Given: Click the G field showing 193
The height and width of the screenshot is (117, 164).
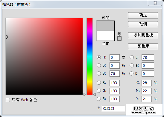Looking at the screenshot, I should point(115,91).
